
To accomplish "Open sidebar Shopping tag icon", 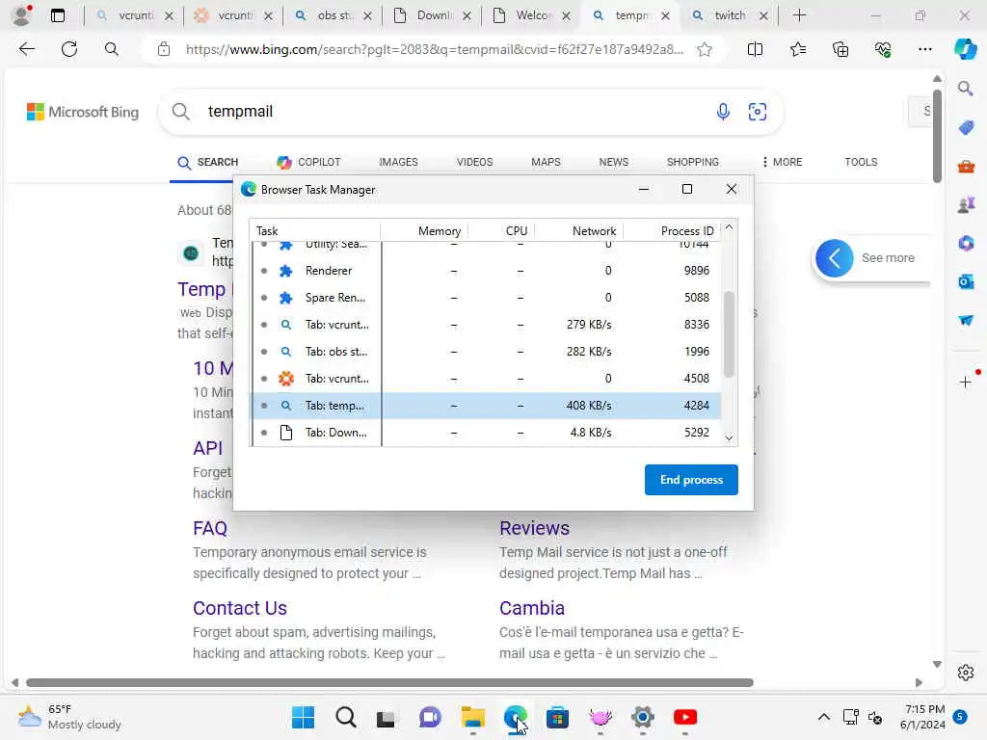I will (966, 128).
